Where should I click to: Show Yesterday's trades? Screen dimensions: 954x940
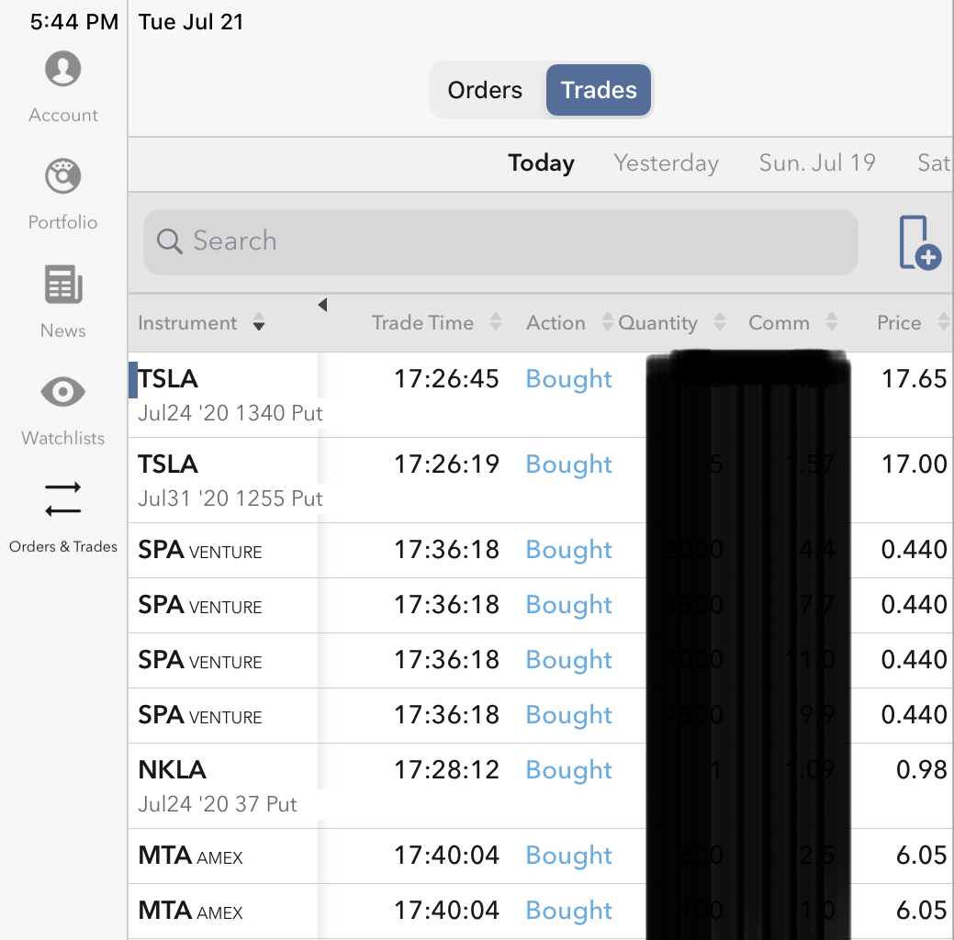click(666, 163)
